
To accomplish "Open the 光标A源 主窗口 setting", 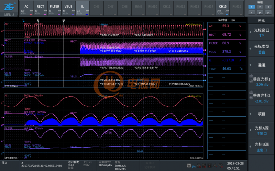I will 261,129.
